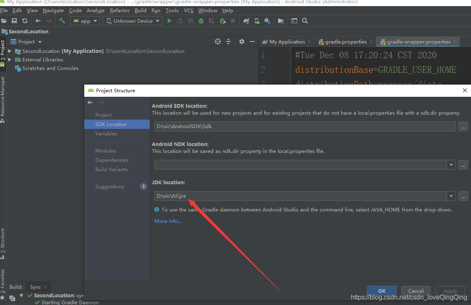Click the Sync Project with Gradle icon

click(x=246, y=21)
